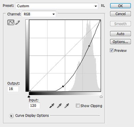This screenshot has height=127, width=134.
Task: Click the Cancel button
Action: (120, 14)
